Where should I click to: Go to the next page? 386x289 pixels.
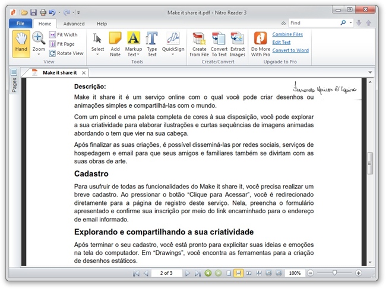[x=188, y=273]
